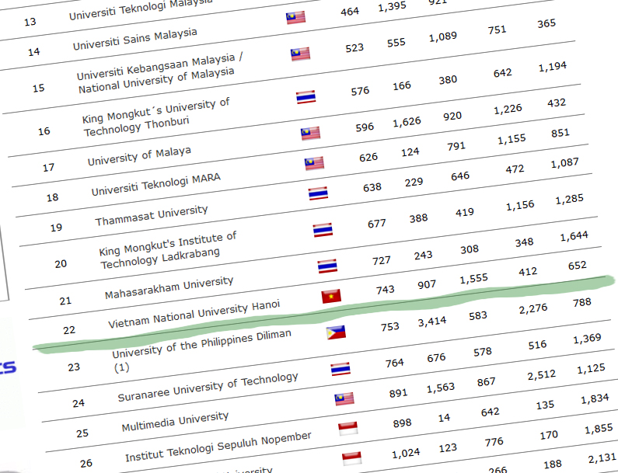Screen dimensions: 618x473
Task: Open University of Malaya link
Action: coord(139,156)
